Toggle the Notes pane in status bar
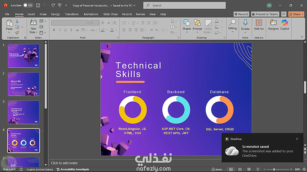Image resolution: width=307 pixels, height=172 pixels. 217,169
